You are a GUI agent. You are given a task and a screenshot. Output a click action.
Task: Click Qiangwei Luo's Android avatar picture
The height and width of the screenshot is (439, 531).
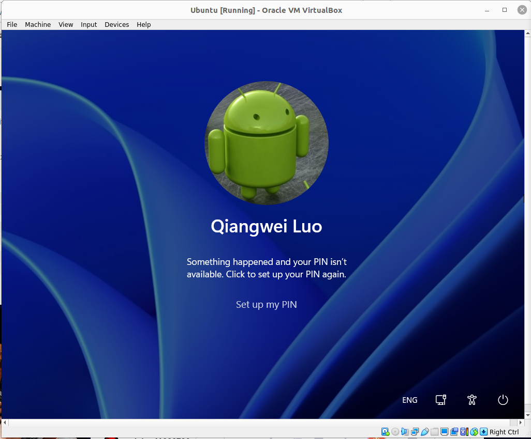[266, 143]
